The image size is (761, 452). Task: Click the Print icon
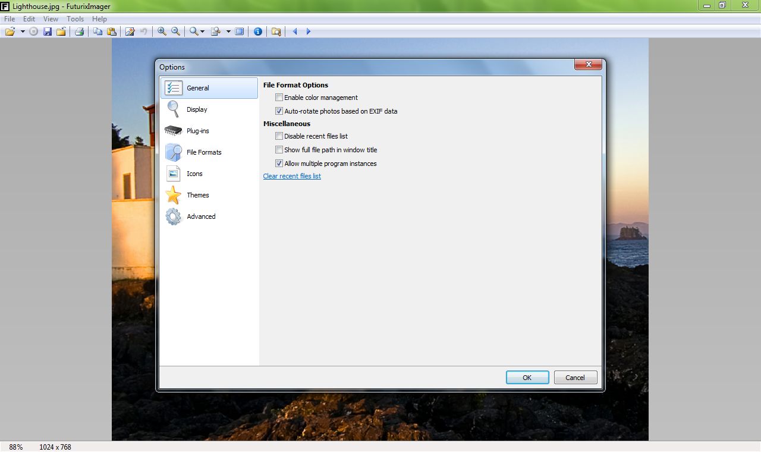tap(79, 32)
